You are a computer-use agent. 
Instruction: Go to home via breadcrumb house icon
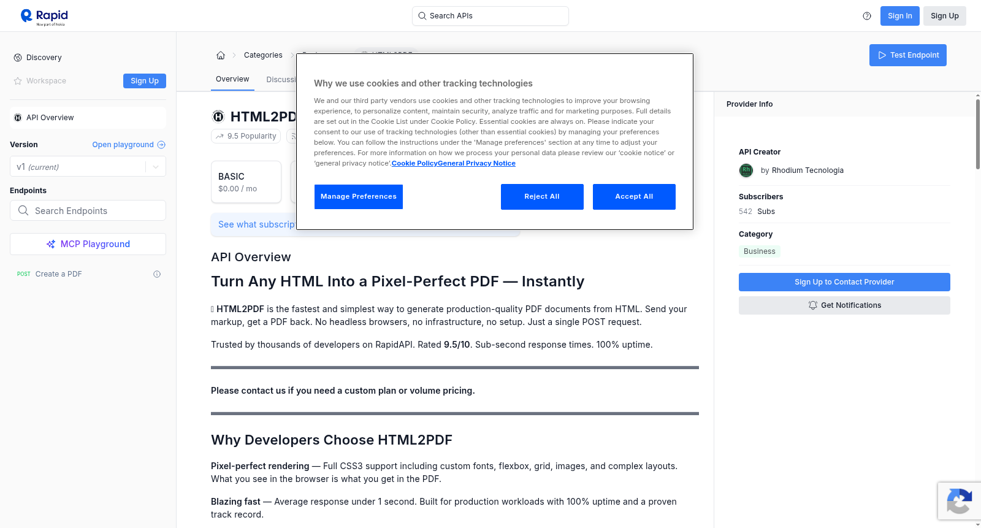click(x=221, y=55)
